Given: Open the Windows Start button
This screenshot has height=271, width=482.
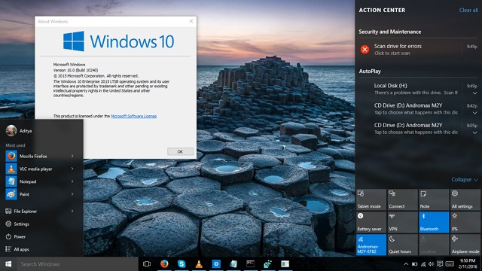Looking at the screenshot, I should click(8, 264).
